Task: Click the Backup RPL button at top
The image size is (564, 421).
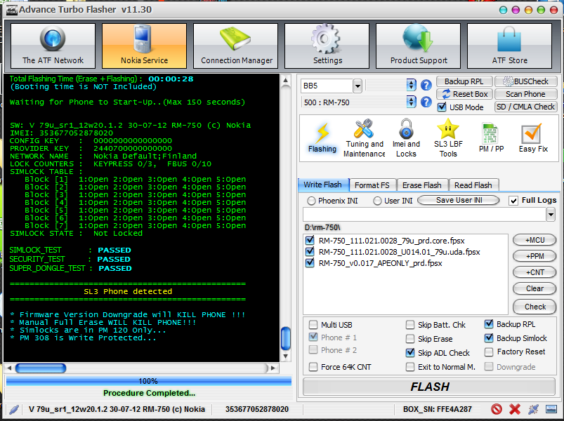Action: click(464, 81)
